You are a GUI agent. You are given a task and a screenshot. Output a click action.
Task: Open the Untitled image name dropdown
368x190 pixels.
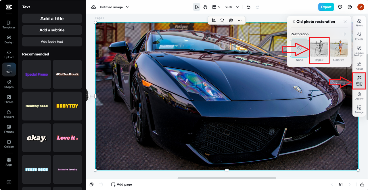pyautogui.click(x=114, y=7)
